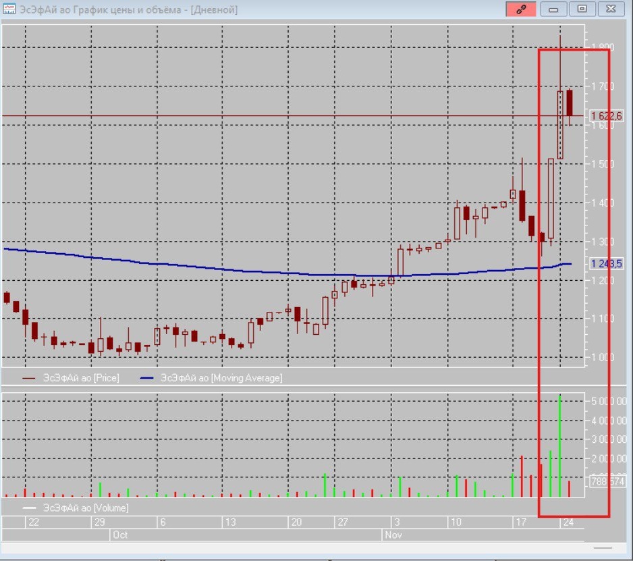Screen dimensions: 633x561
Task: Click date 20 on the time axis
Action: click(x=296, y=523)
